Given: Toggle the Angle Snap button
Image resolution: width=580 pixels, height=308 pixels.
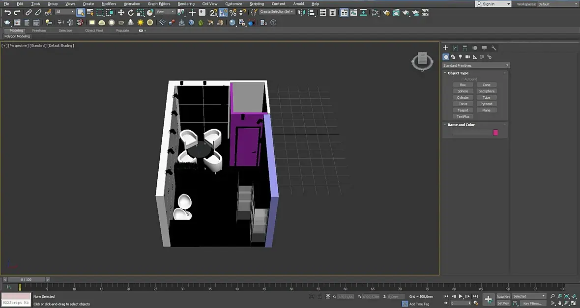Looking at the screenshot, I should point(223,12).
